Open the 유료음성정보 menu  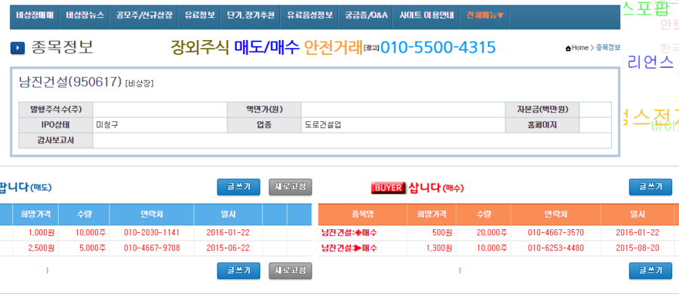pyautogui.click(x=309, y=15)
